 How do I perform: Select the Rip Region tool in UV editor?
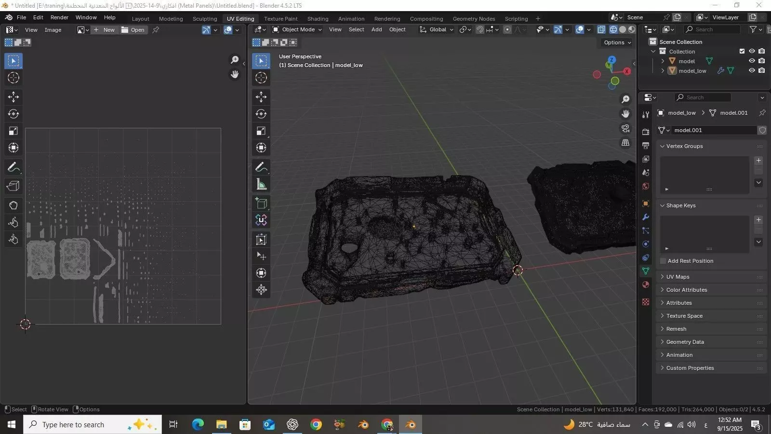tap(13, 186)
